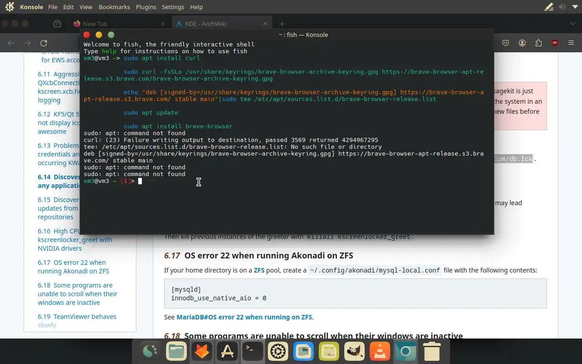Viewport: 582px width, 364px height.
Task: Open the Settings menu
Action: pyautogui.click(x=173, y=7)
